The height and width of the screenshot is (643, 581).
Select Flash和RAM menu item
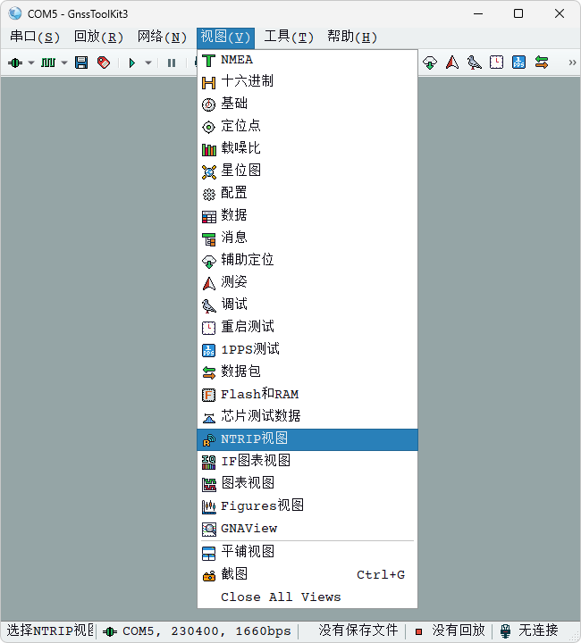(307, 395)
